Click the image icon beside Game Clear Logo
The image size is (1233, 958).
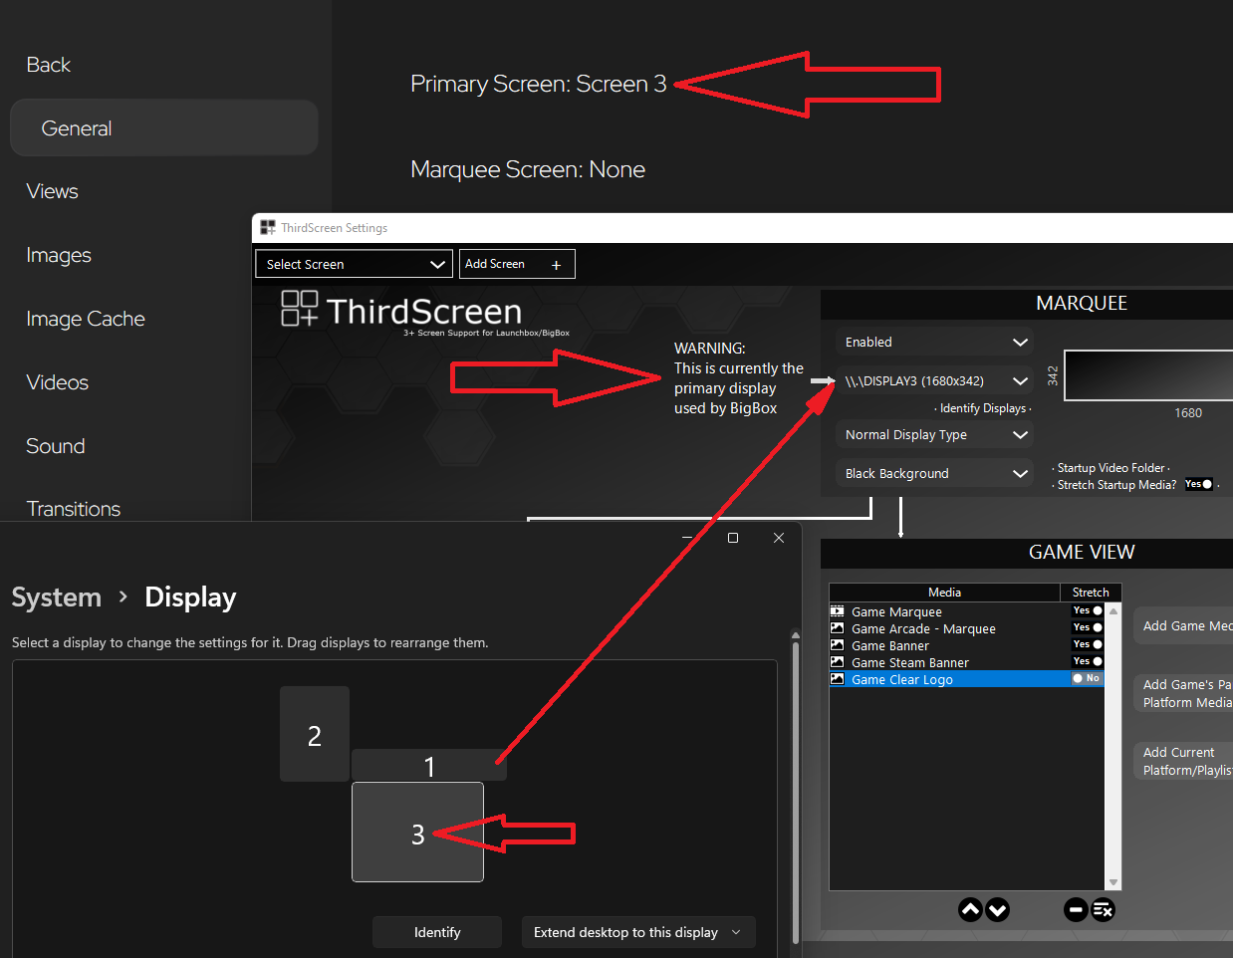(x=838, y=679)
